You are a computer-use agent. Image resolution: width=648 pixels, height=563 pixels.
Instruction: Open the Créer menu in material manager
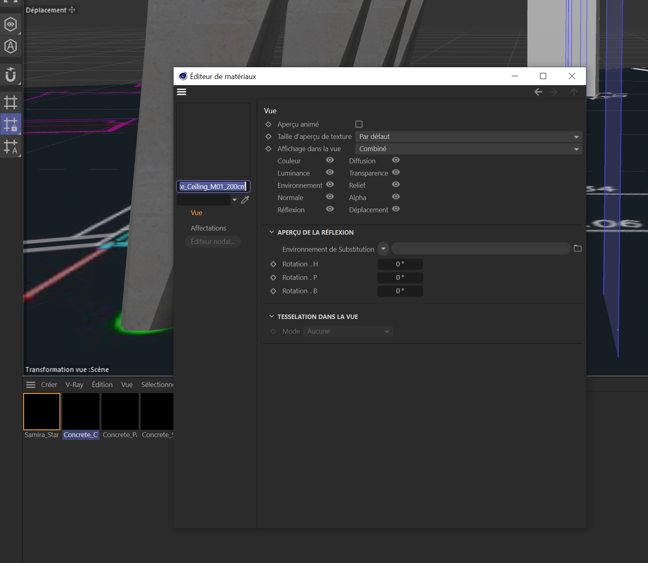[49, 385]
